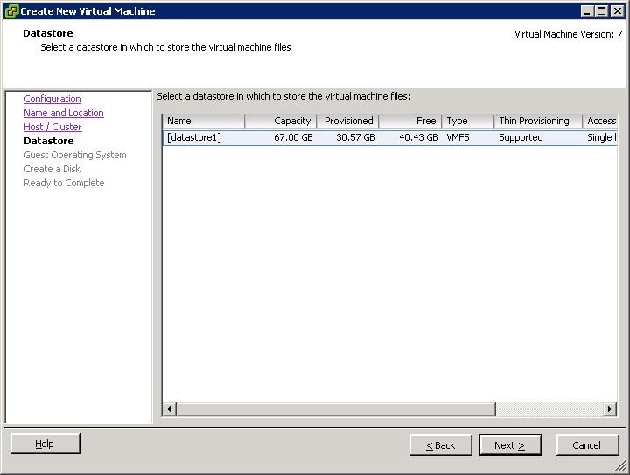This screenshot has width=630, height=475.
Task: Click the Create a Disk step
Action: tap(52, 169)
